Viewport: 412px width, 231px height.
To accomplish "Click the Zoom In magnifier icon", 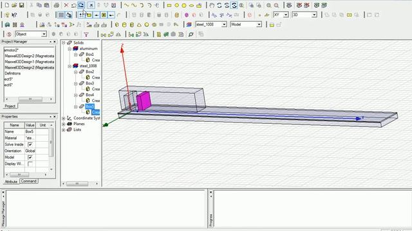I will pos(269,5).
